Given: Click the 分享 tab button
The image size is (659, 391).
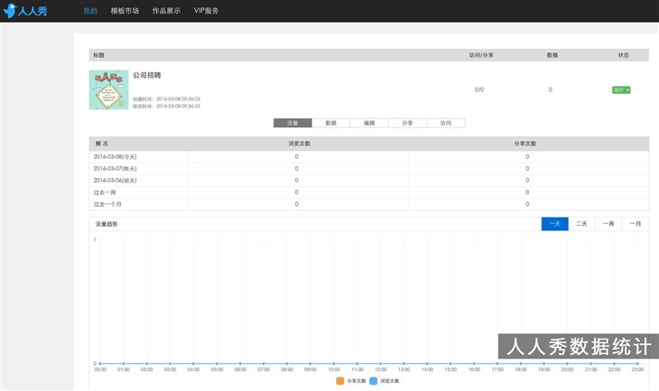Looking at the screenshot, I should tap(407, 123).
